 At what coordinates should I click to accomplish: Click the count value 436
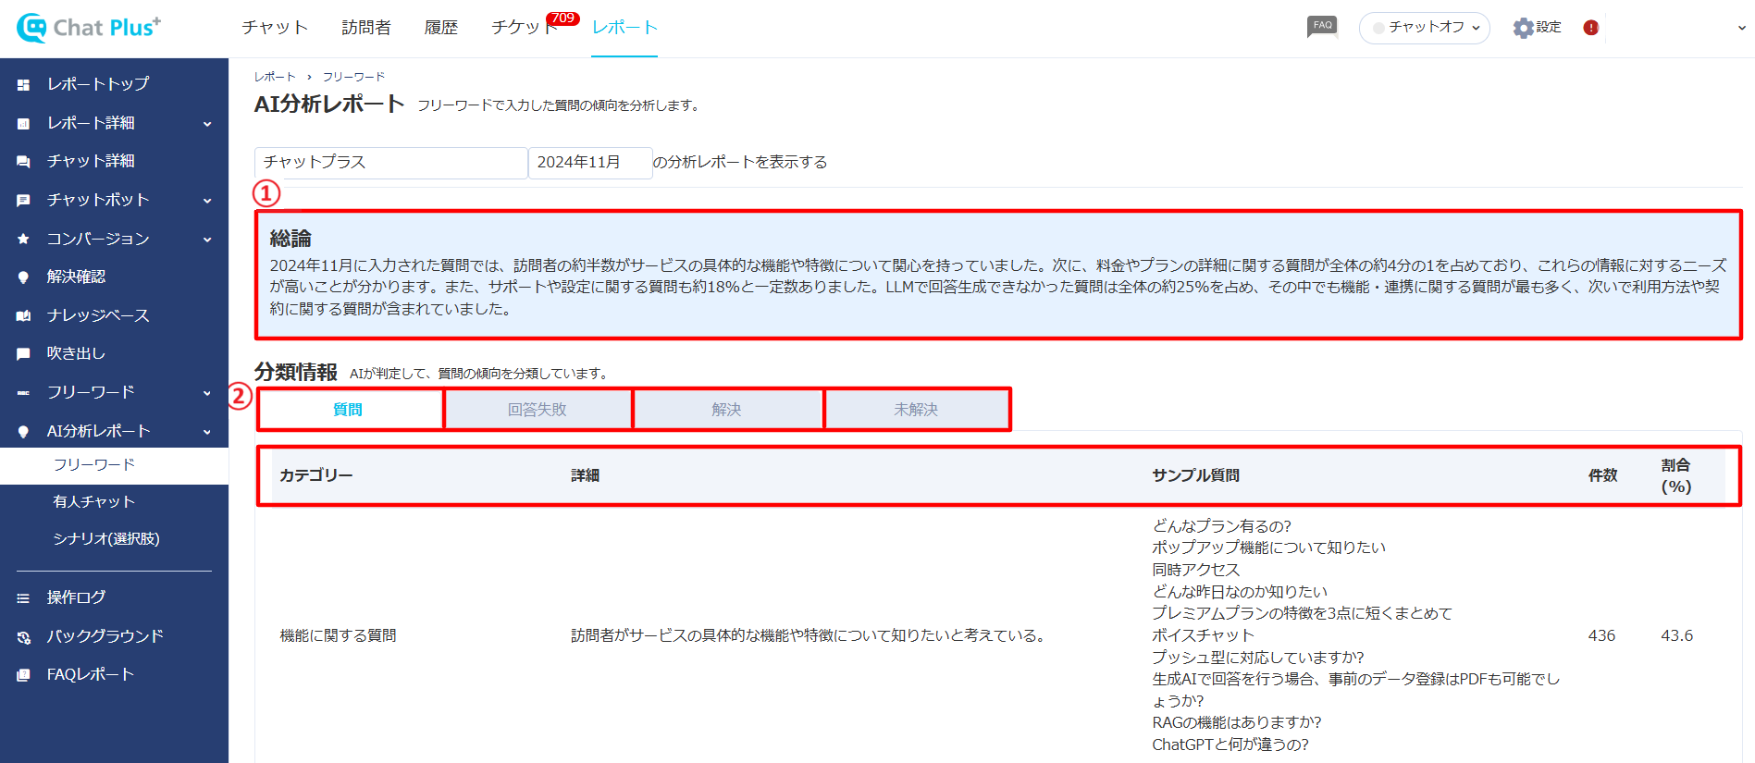1601,635
